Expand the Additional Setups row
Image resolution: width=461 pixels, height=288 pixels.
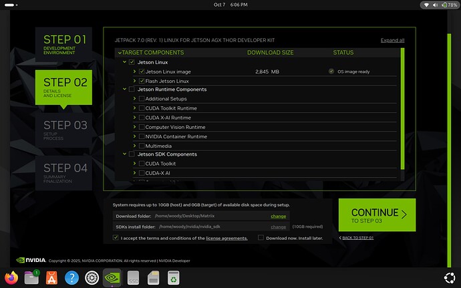pos(134,98)
